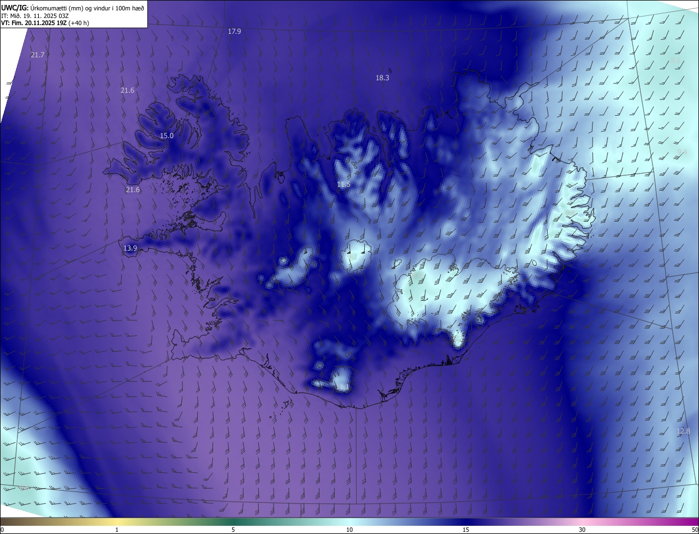This screenshot has height=534, width=699.
Task: Click the color scale tick label "15"
Action: pos(466,530)
